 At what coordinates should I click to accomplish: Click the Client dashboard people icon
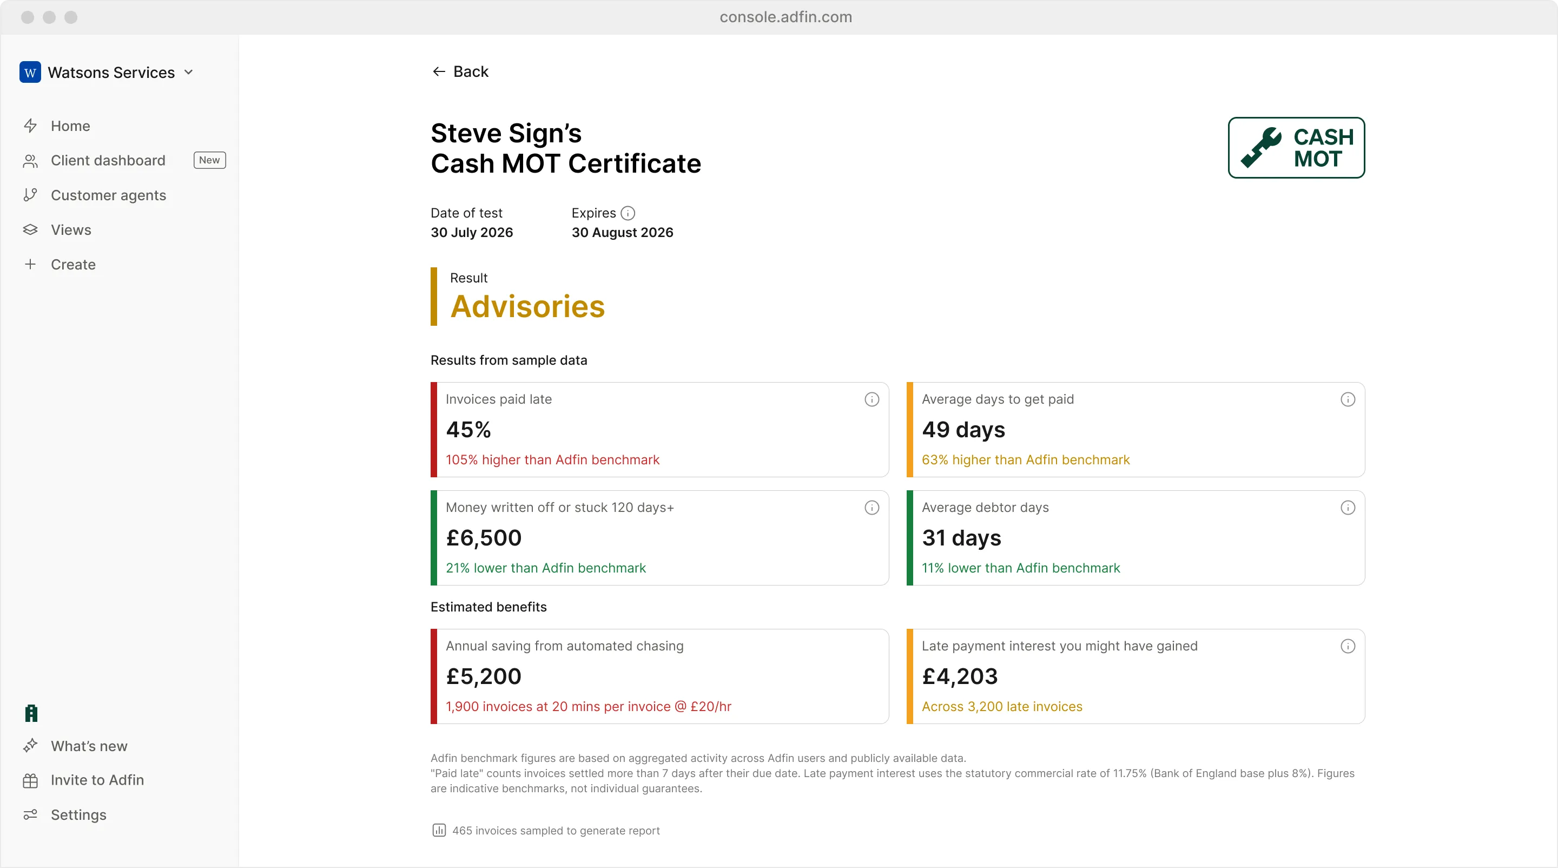(30, 160)
